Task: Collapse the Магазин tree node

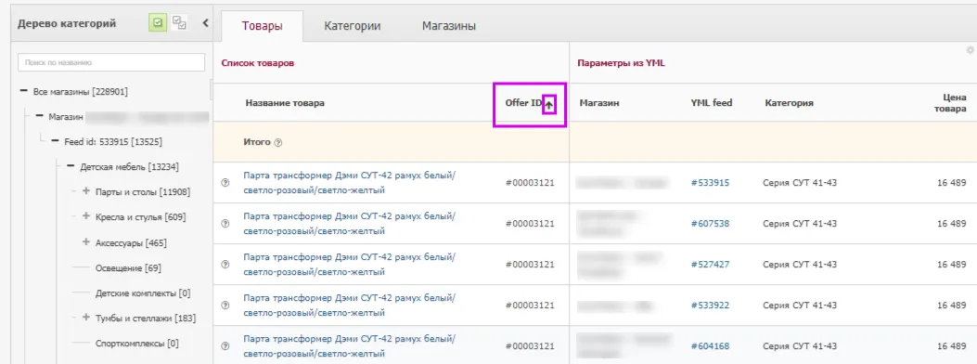Action: click(x=39, y=117)
